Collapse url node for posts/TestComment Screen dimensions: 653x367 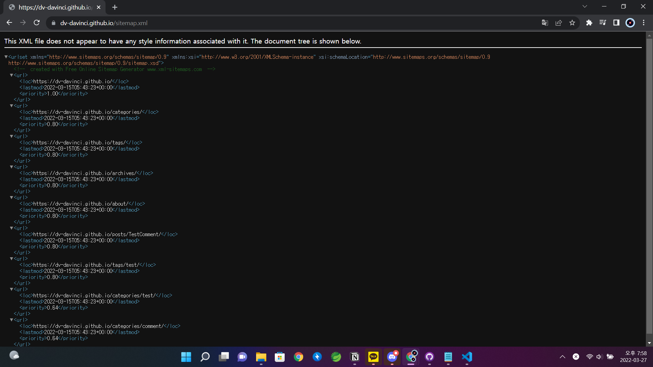tap(11, 228)
